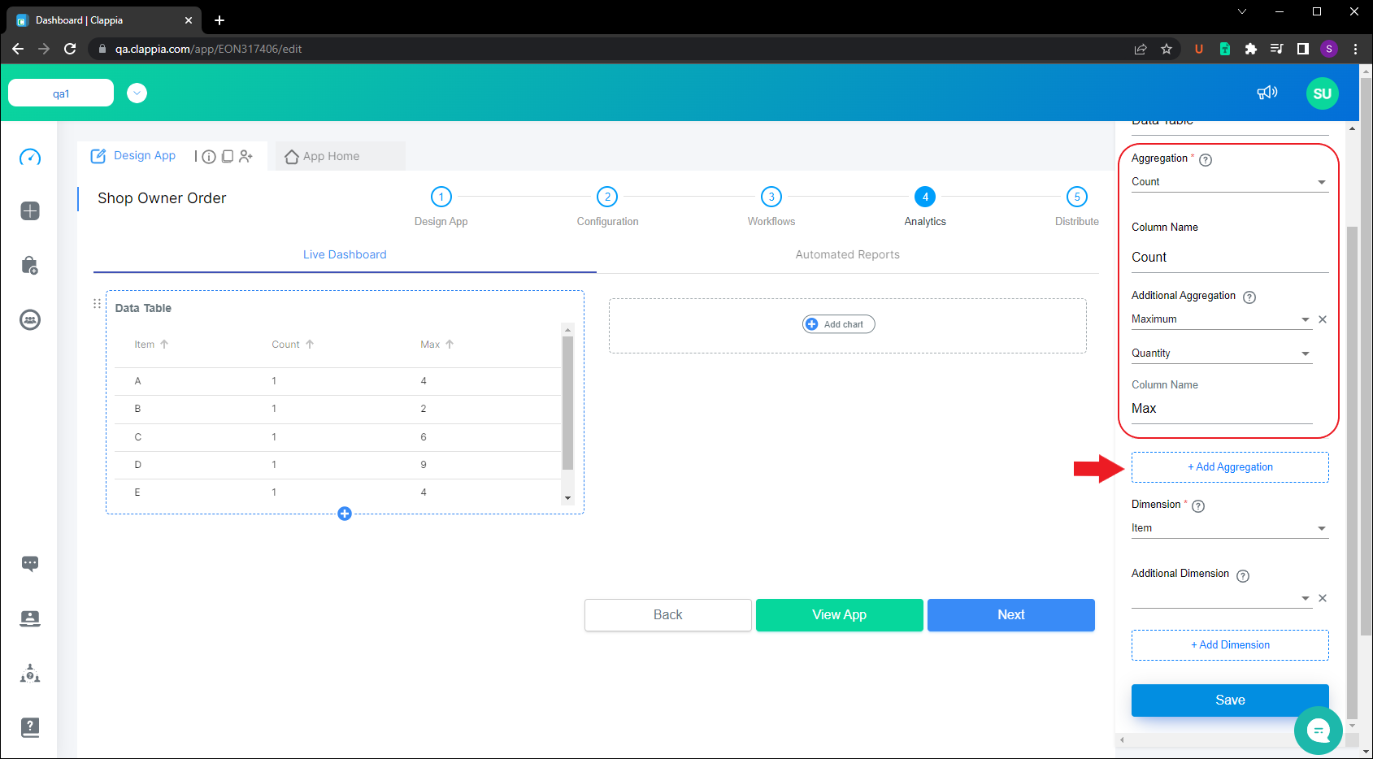The height and width of the screenshot is (759, 1373).
Task: Remove the Additional Aggregation using X
Action: pos(1323,319)
